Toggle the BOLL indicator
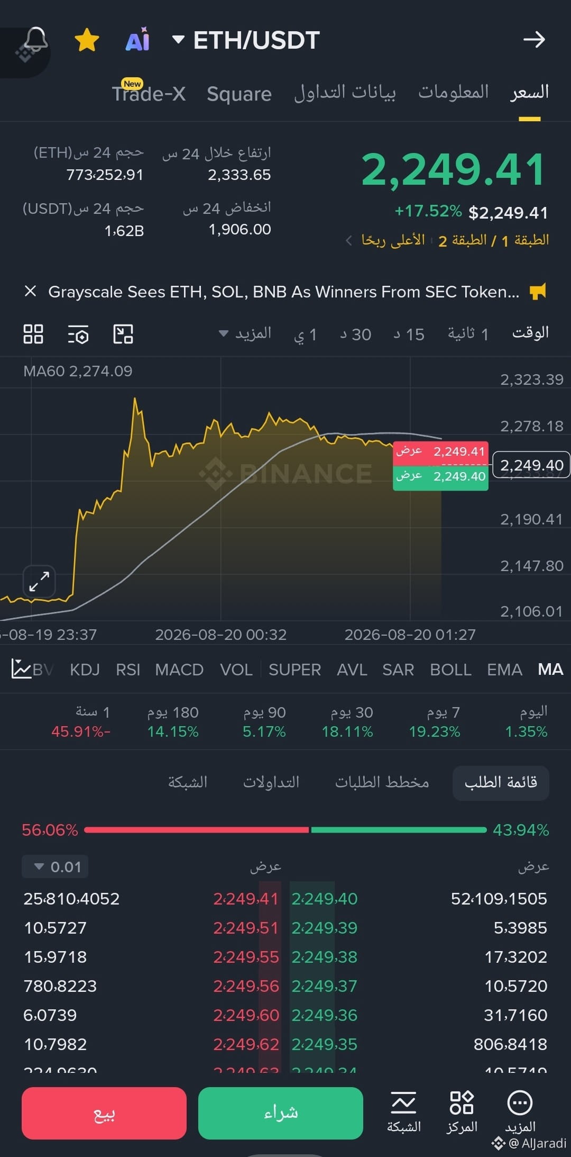The height and width of the screenshot is (1157, 571). 450,670
